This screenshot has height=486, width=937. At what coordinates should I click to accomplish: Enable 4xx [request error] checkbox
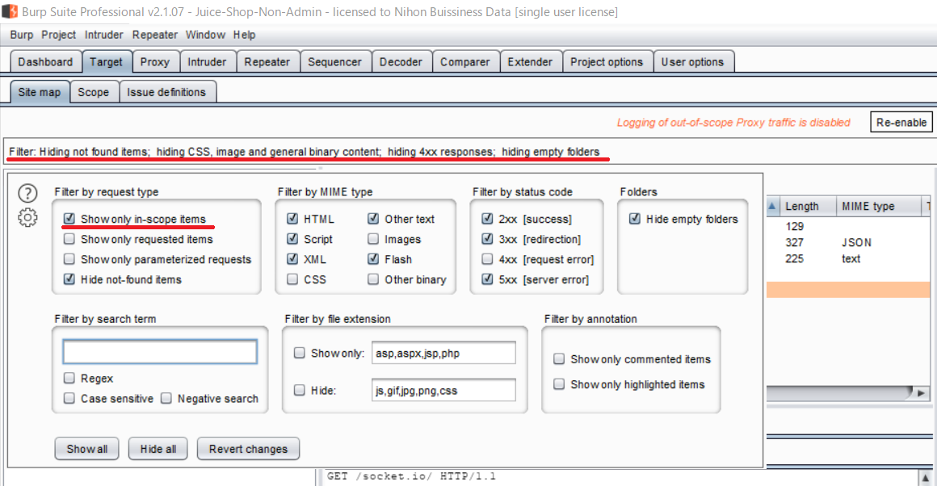(487, 260)
